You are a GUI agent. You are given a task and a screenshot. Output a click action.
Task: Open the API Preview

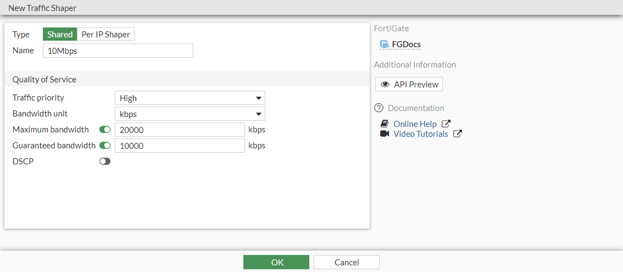pos(409,85)
